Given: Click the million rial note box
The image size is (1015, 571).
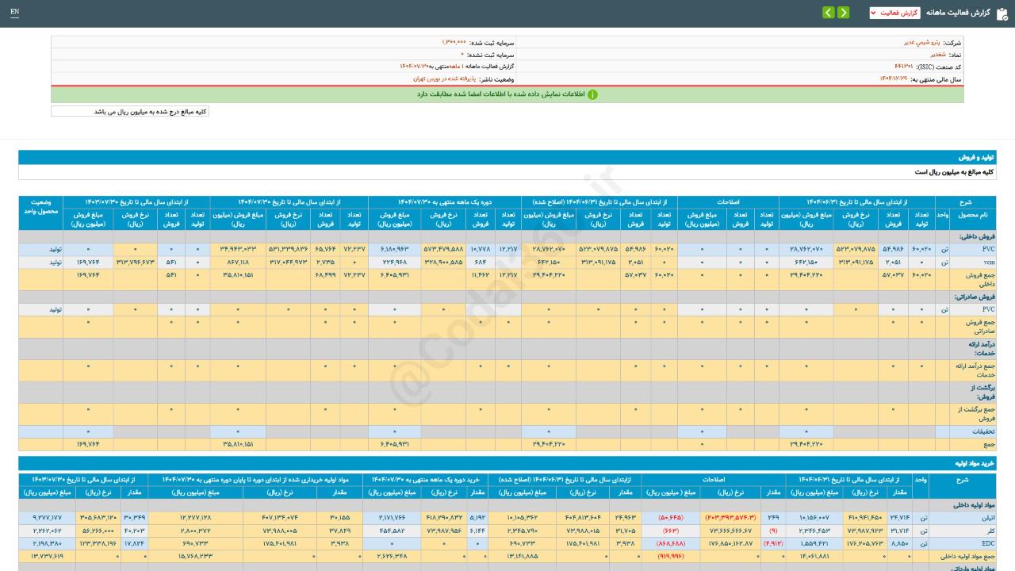Looking at the screenshot, I should (130, 112).
